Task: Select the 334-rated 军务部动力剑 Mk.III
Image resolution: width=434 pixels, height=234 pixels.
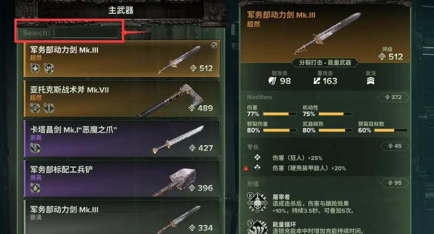Action: point(122,217)
